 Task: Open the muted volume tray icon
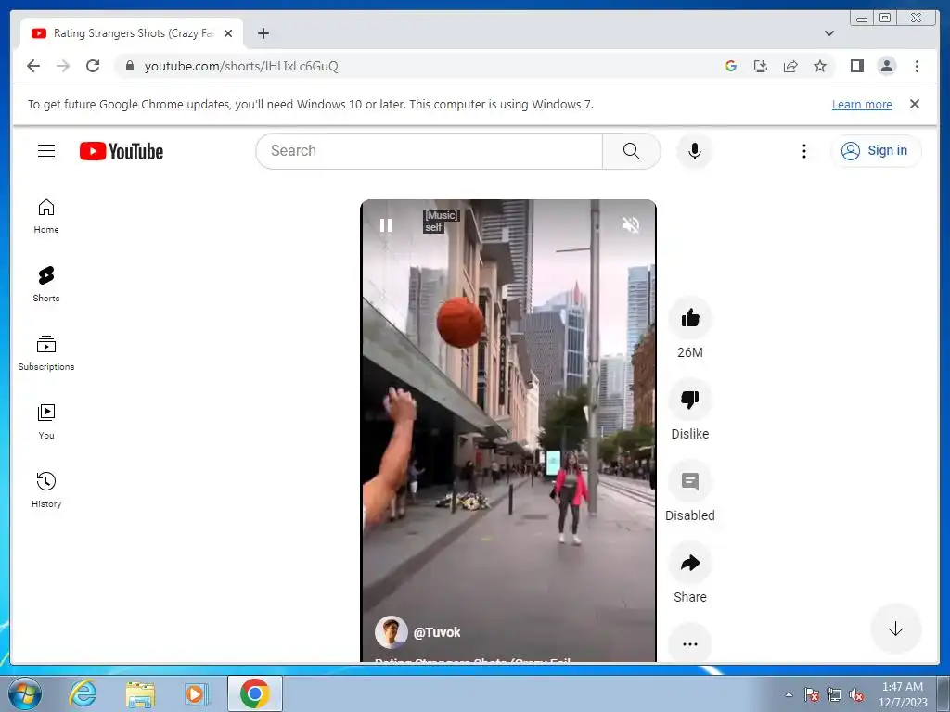[x=856, y=694]
